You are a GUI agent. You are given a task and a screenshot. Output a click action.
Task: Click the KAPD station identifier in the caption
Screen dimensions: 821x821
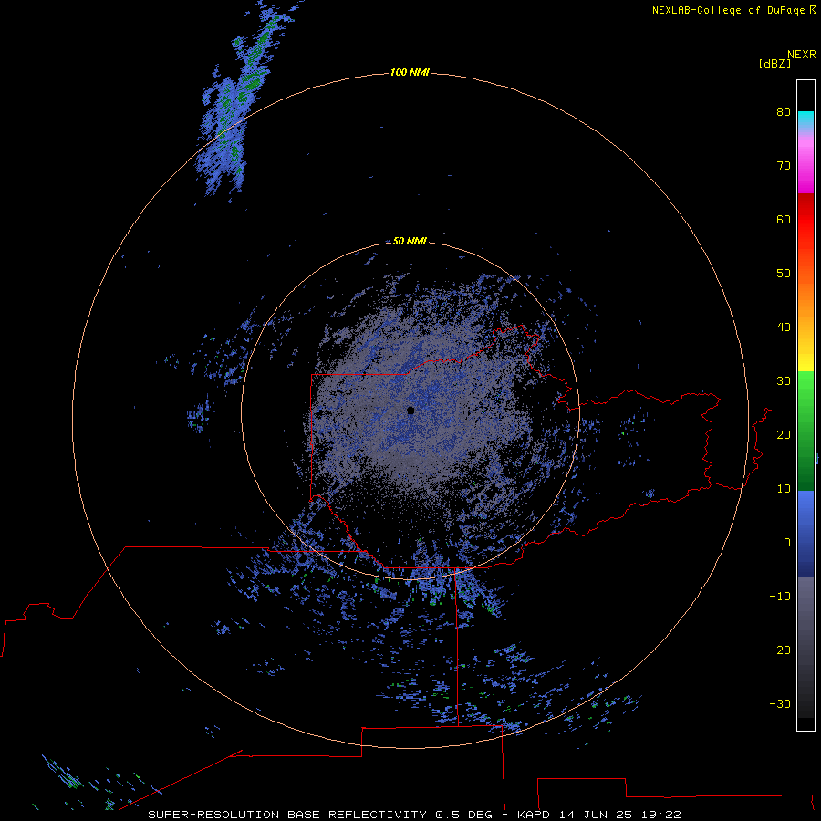pos(534,815)
